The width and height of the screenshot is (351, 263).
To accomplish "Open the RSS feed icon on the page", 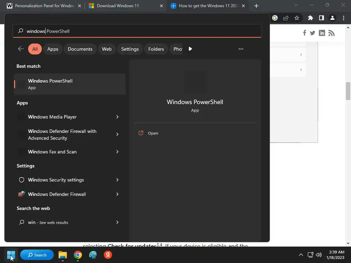I will click(331, 33).
